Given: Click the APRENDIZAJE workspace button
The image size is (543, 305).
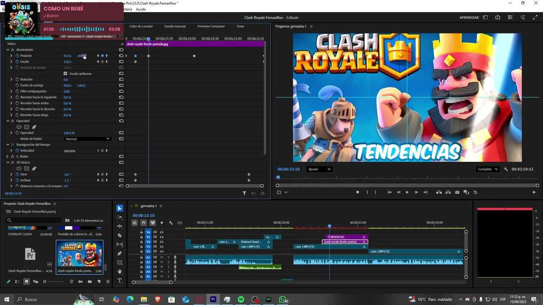Looking at the screenshot, I should 469,17.
